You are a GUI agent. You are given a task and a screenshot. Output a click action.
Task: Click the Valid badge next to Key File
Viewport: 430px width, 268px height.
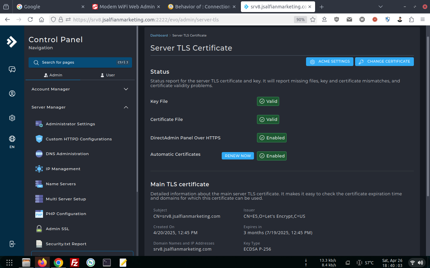click(x=268, y=101)
